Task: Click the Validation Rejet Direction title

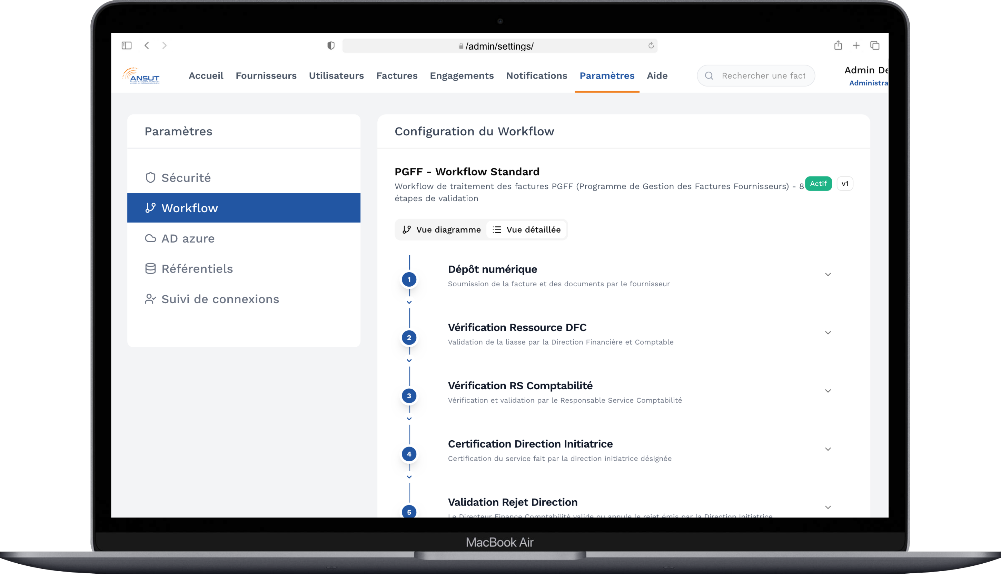Action: coord(513,502)
